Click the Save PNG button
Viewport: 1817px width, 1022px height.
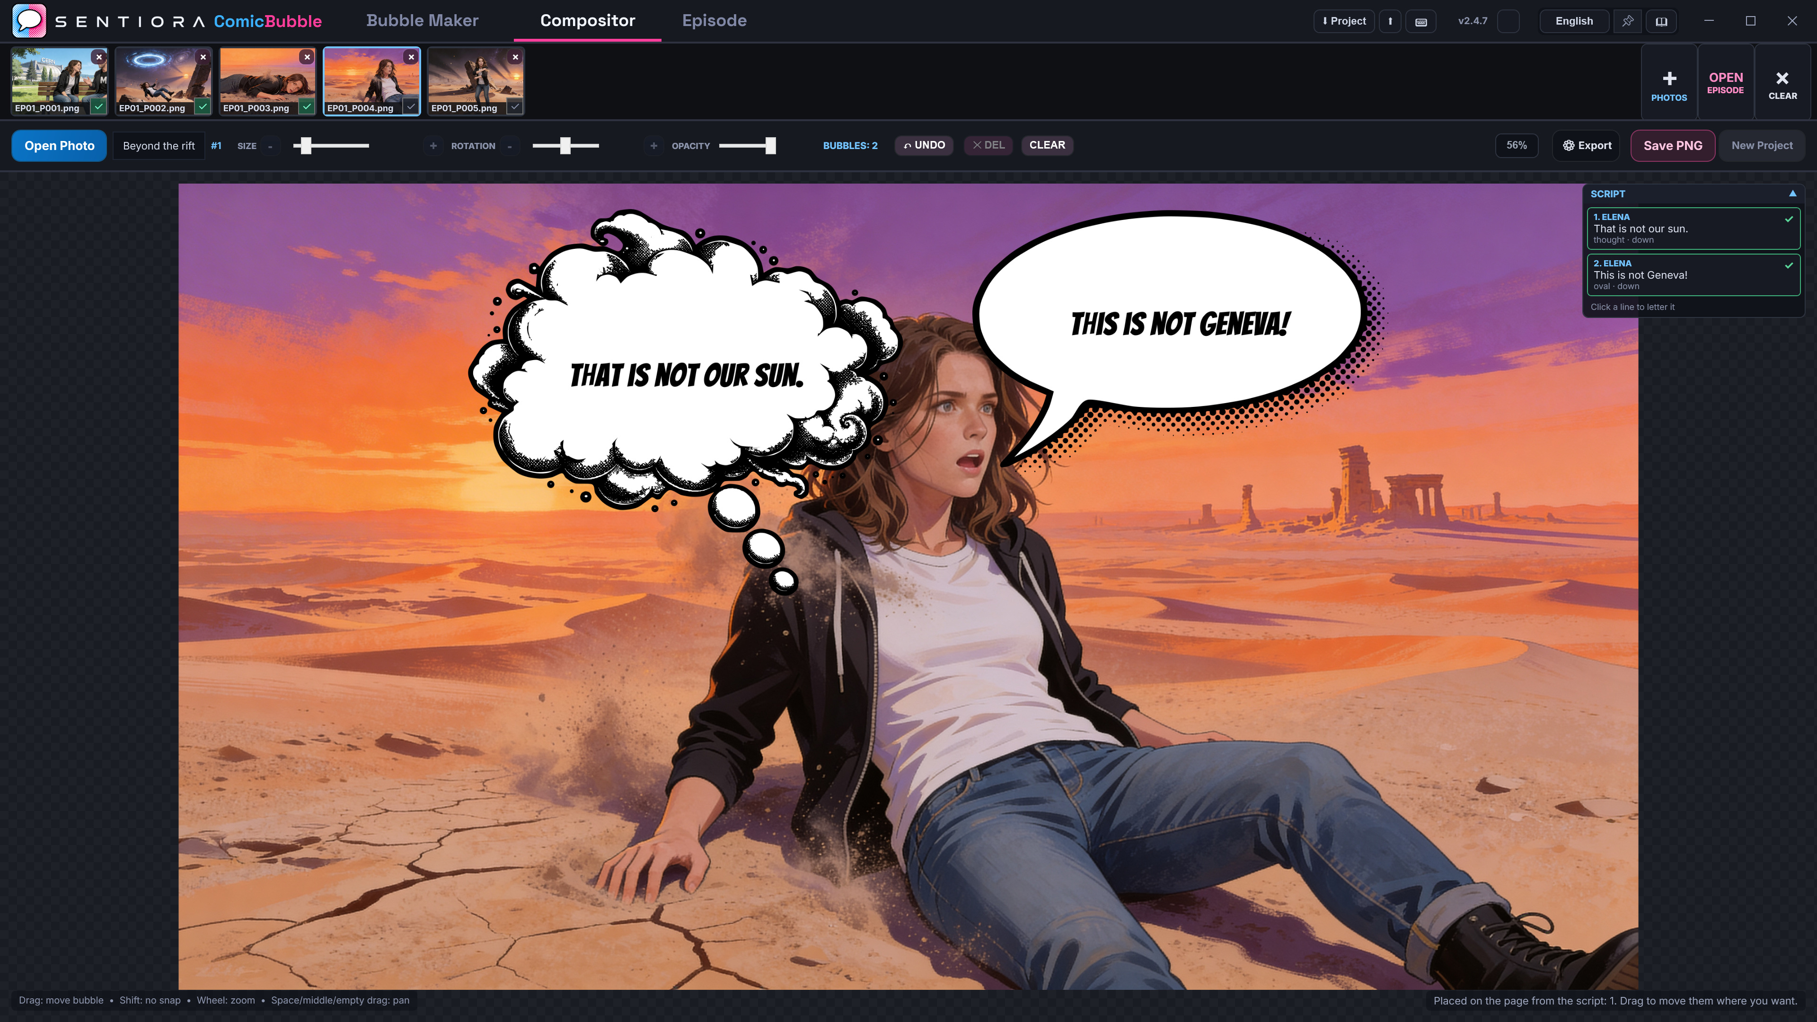pyautogui.click(x=1672, y=146)
